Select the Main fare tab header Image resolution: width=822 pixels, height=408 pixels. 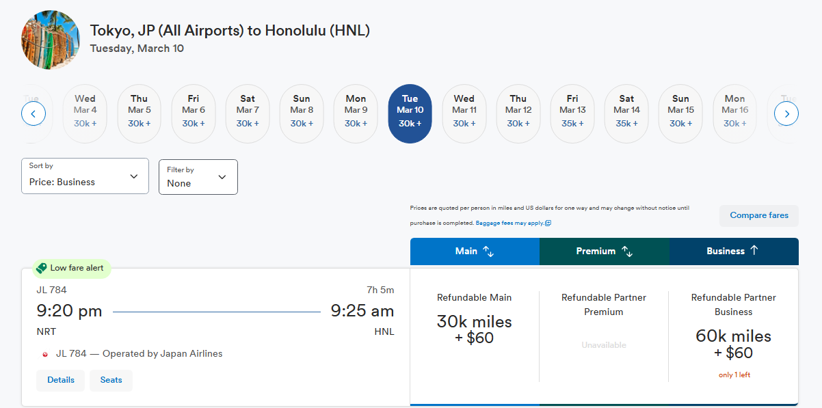coord(475,251)
